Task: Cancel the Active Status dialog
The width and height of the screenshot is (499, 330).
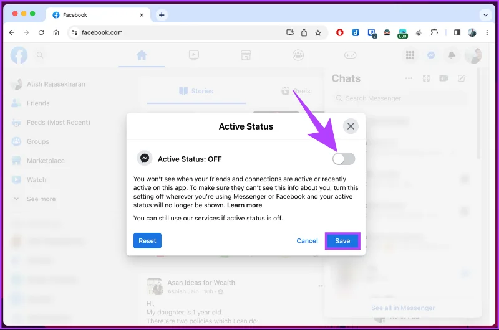Action: tap(307, 241)
